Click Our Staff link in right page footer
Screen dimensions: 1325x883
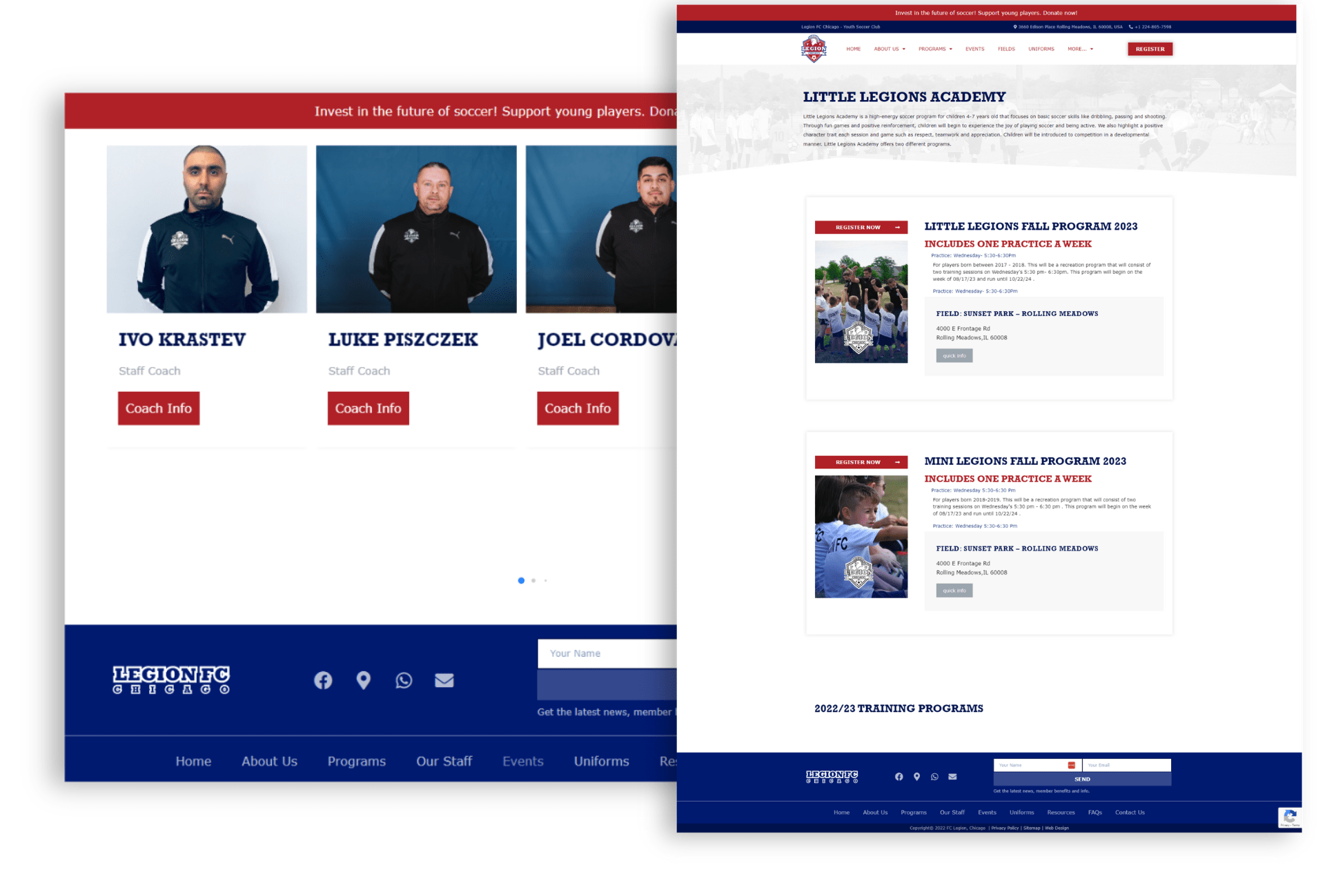coord(952,813)
